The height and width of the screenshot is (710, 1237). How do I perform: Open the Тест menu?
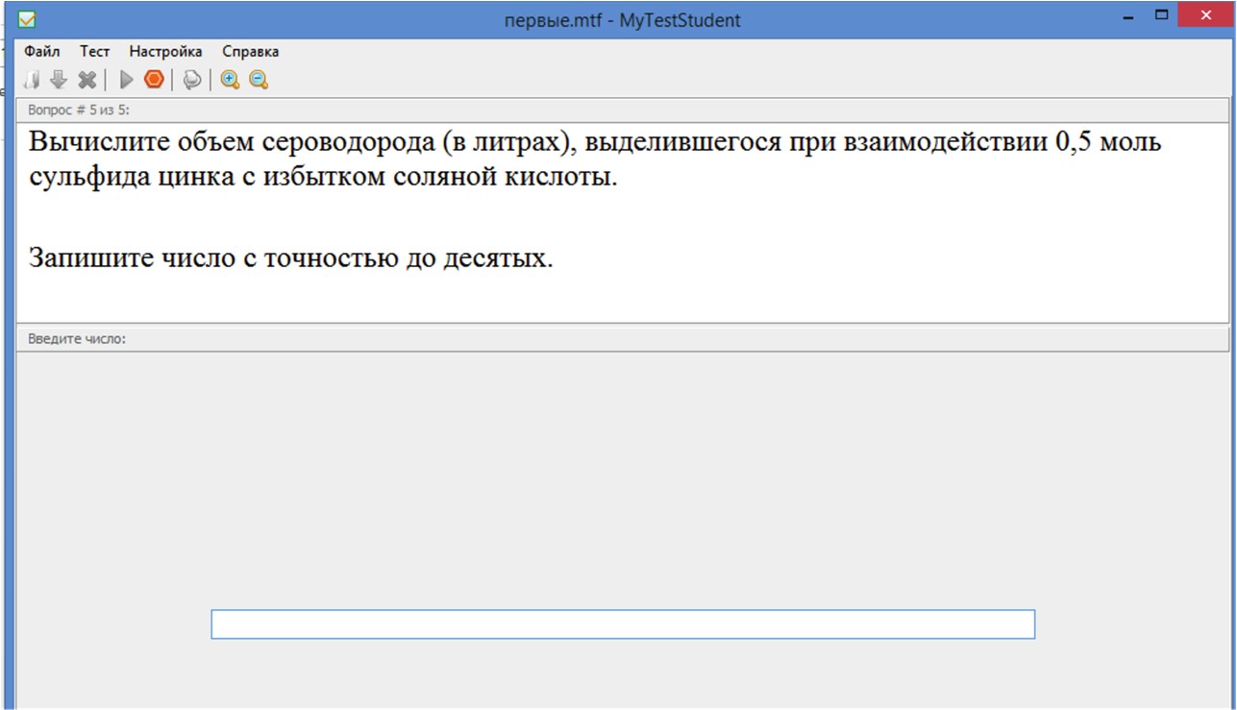coord(94,52)
